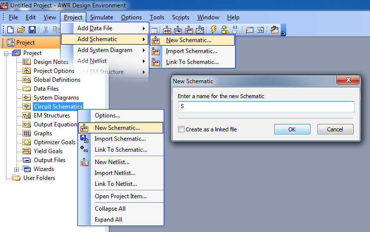Choose Import Schematic in the Project submenu

click(192, 51)
